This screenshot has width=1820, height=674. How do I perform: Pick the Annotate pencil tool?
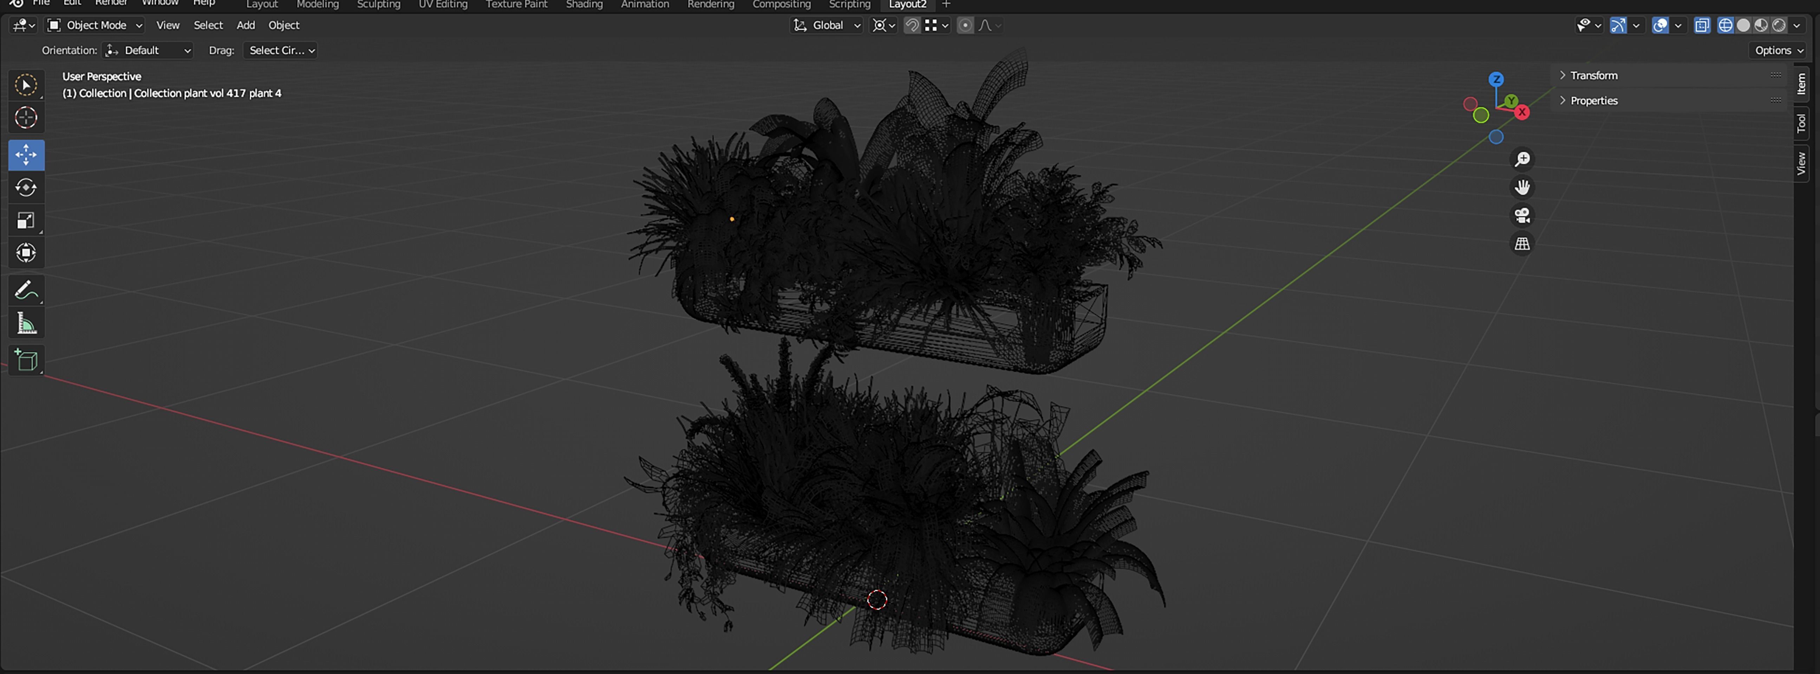tap(26, 290)
